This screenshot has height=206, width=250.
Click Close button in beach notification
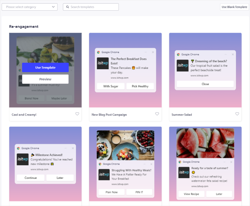click(205, 84)
